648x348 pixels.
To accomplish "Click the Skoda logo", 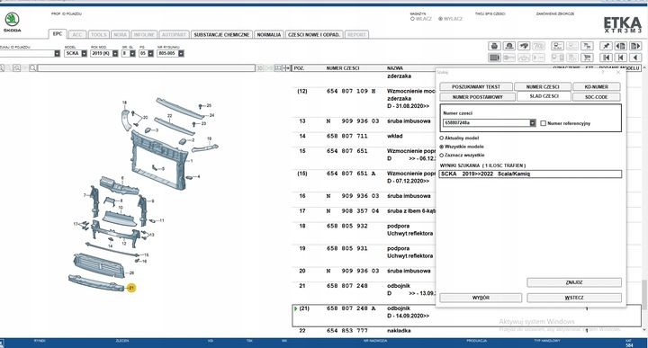I will coord(12,22).
